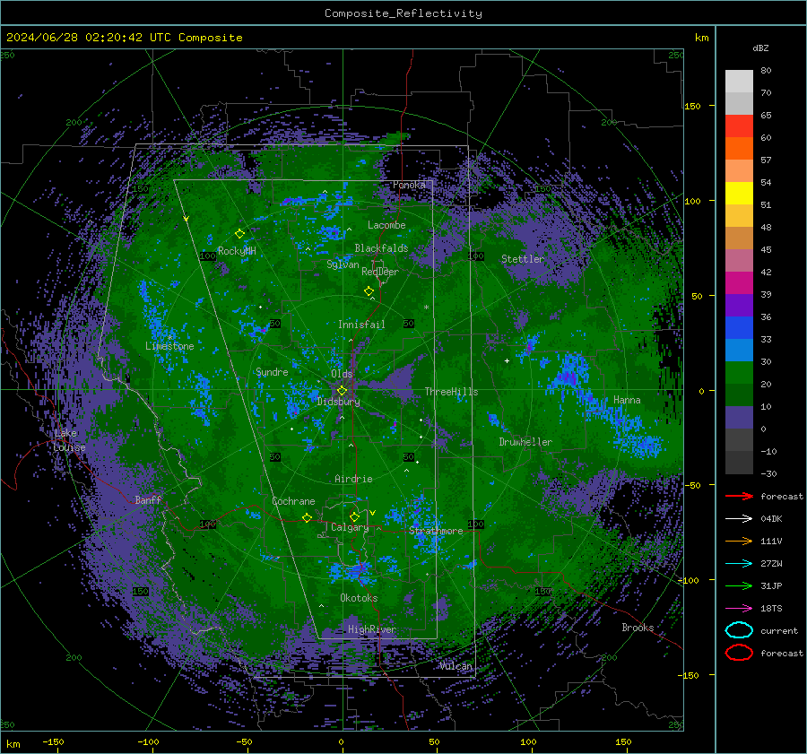This screenshot has height=754, width=807.
Task: Click the RedDeer city label
Action: click(380, 272)
